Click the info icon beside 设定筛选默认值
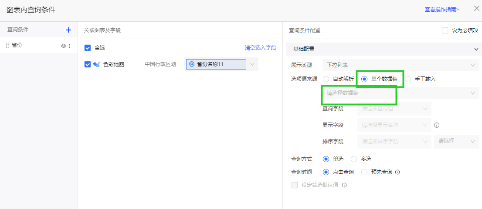 click(x=344, y=185)
